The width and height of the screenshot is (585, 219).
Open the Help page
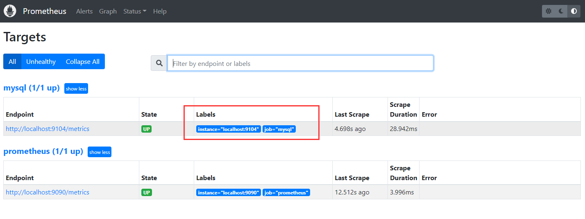pos(160,11)
